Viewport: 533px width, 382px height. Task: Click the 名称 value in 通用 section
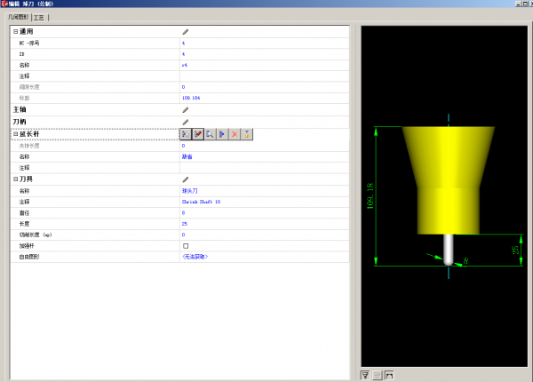point(184,65)
